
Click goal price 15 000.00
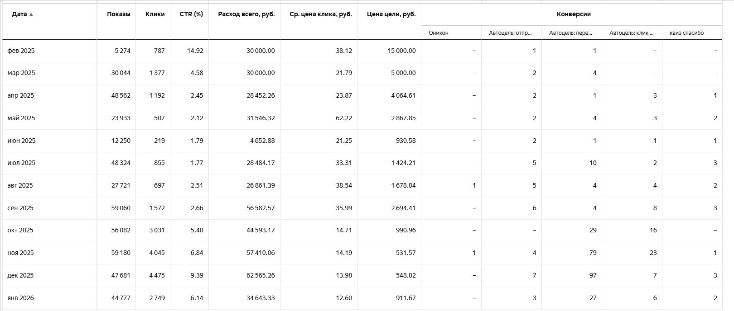(401, 51)
